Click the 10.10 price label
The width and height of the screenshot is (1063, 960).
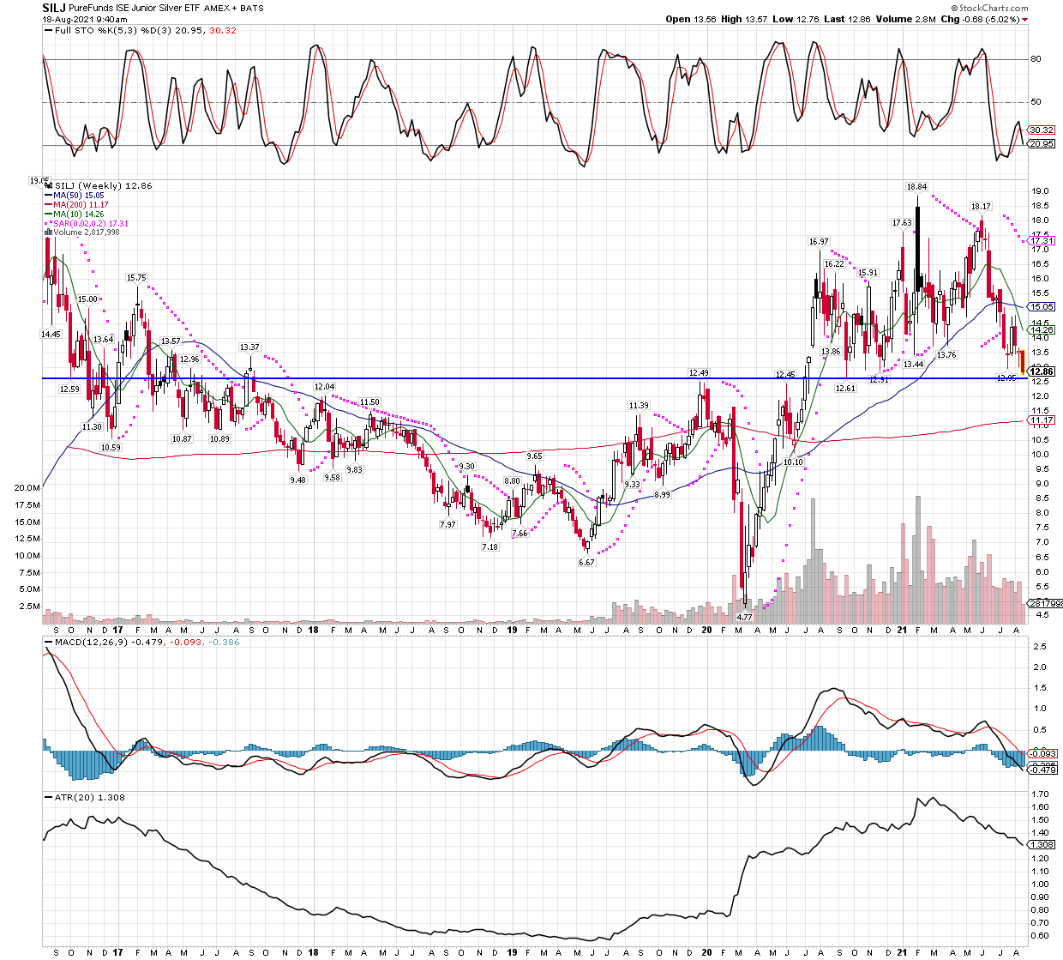(x=793, y=462)
